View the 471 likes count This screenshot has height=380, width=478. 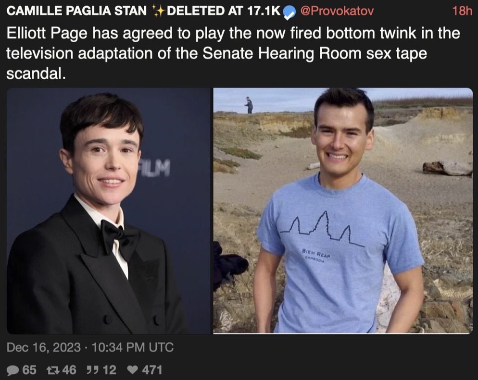[x=152, y=370]
